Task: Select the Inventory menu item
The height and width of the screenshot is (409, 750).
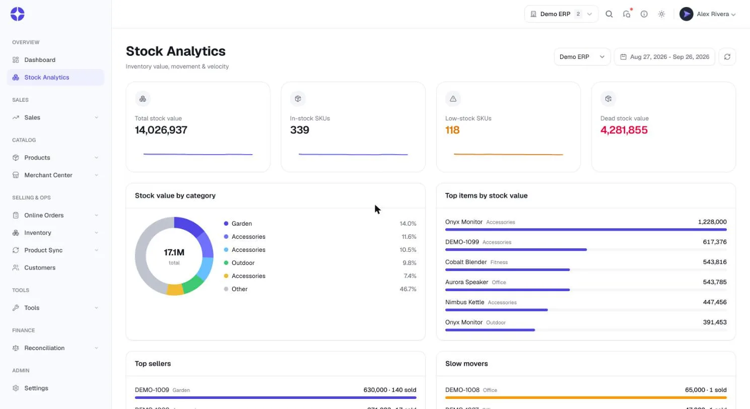Action: 55,233
